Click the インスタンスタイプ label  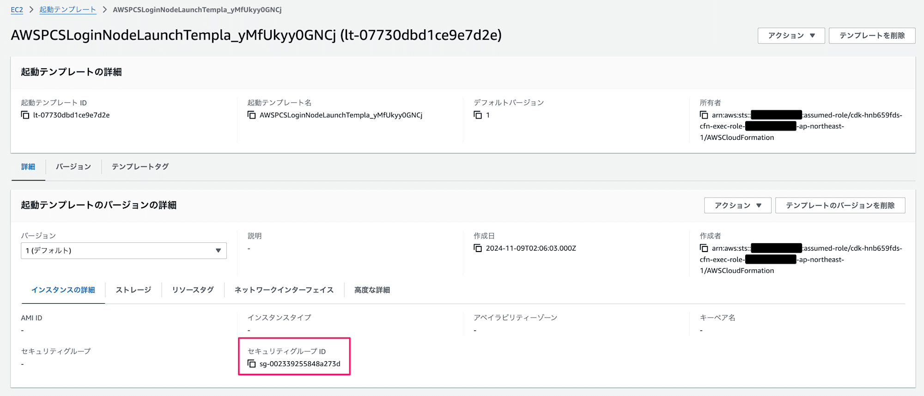point(280,318)
